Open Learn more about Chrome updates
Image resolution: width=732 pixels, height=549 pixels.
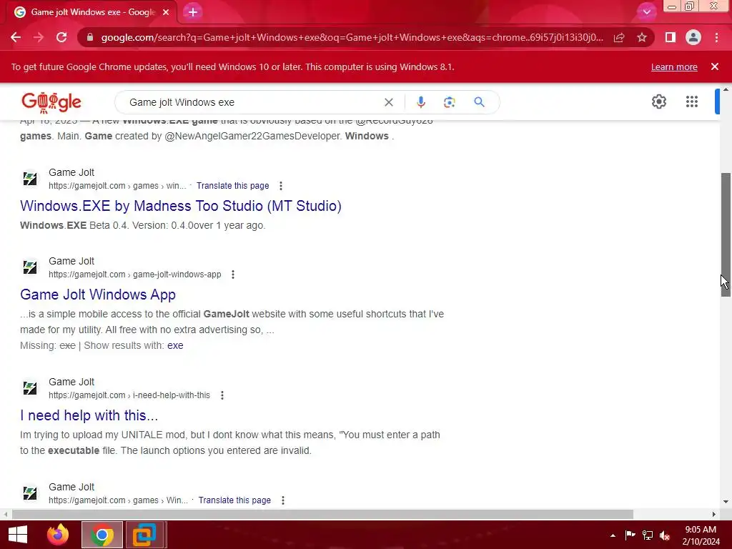[x=674, y=66]
